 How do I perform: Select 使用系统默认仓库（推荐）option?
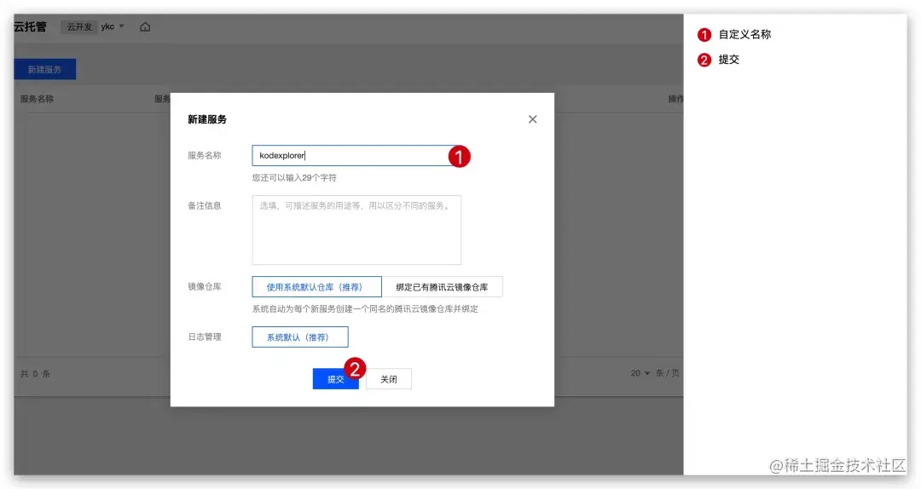coord(316,287)
